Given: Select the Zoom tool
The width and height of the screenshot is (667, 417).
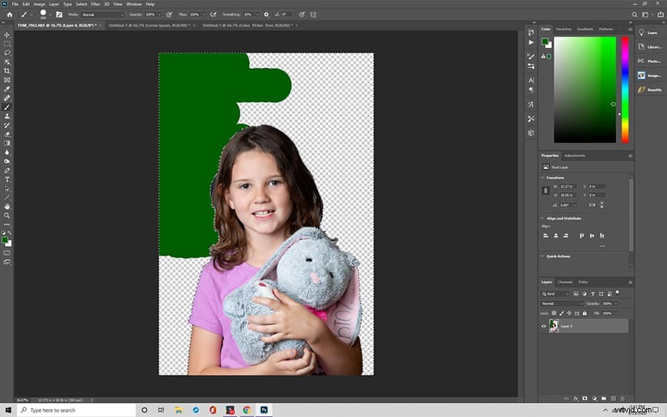Looking at the screenshot, I should 7,216.
